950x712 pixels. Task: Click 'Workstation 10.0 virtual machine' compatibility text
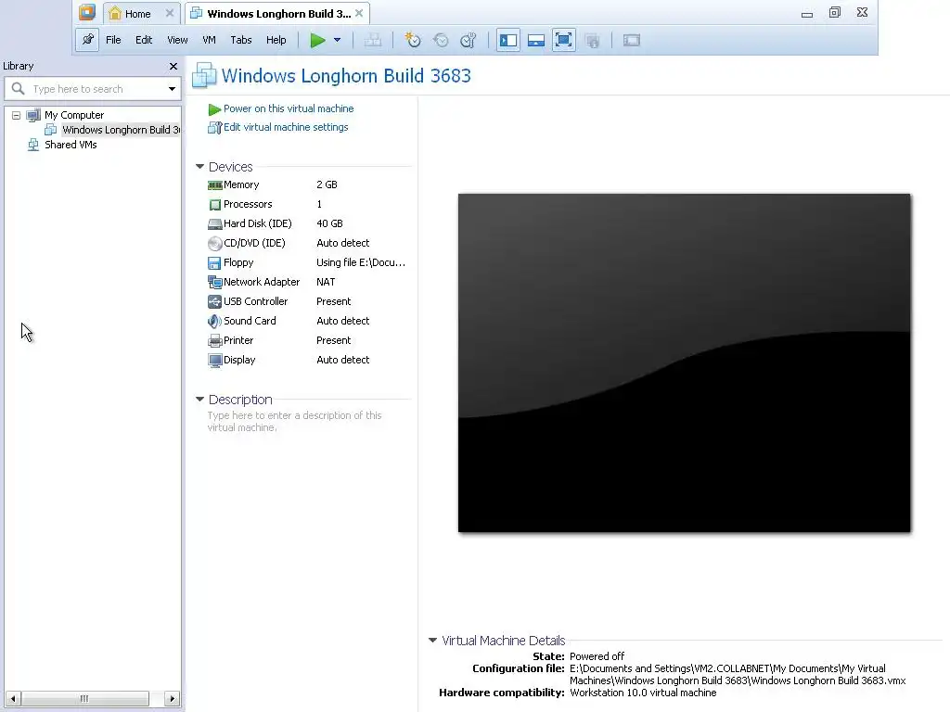point(643,693)
